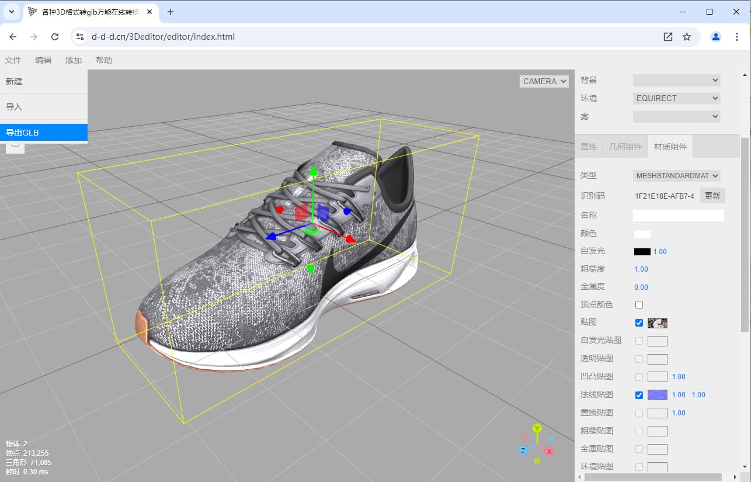Choose 导入 from the file menu
This screenshot has height=482, width=751.
[x=44, y=107]
